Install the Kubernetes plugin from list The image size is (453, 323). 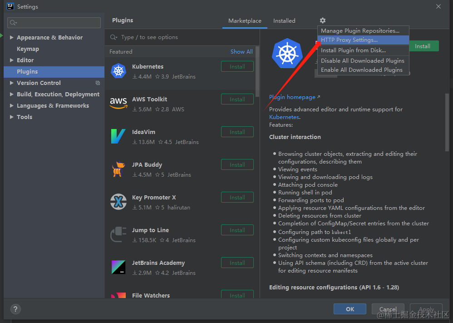[x=237, y=66]
